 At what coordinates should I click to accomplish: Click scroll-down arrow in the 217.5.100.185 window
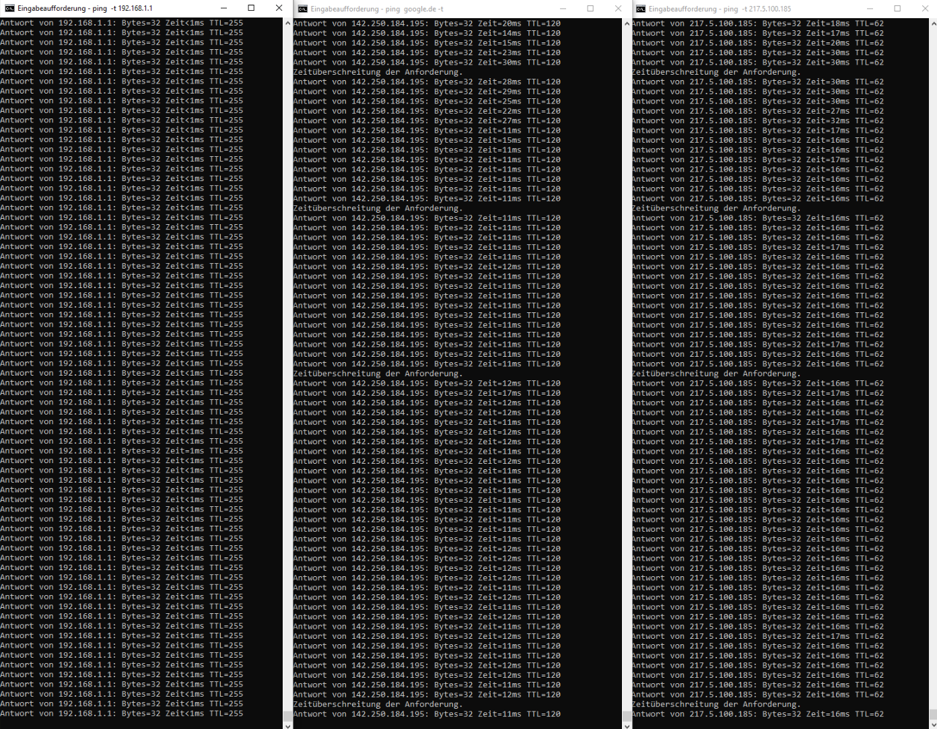[932, 724]
